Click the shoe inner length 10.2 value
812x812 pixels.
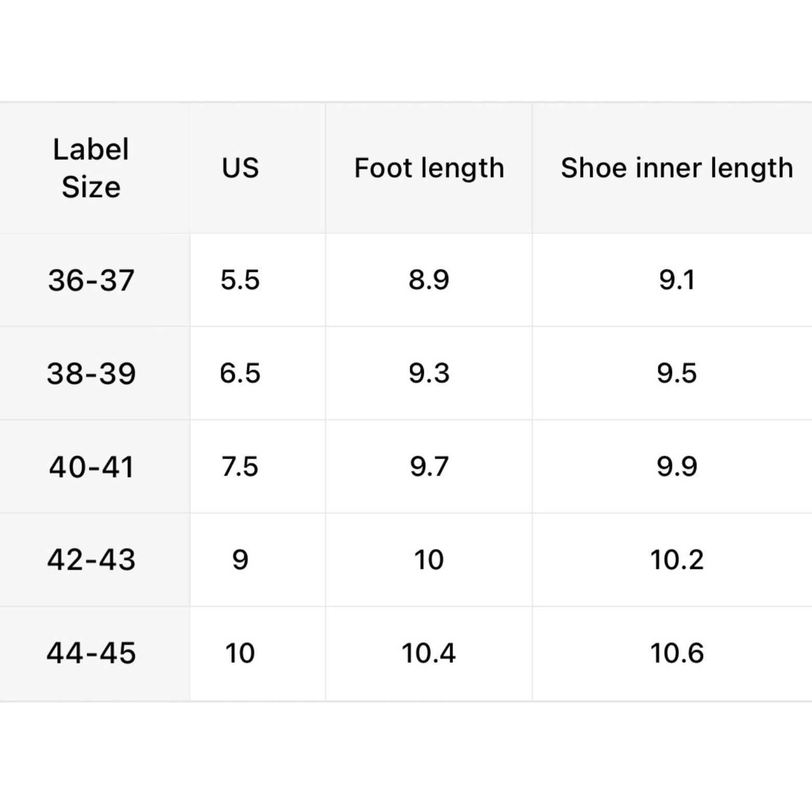pyautogui.click(x=676, y=560)
